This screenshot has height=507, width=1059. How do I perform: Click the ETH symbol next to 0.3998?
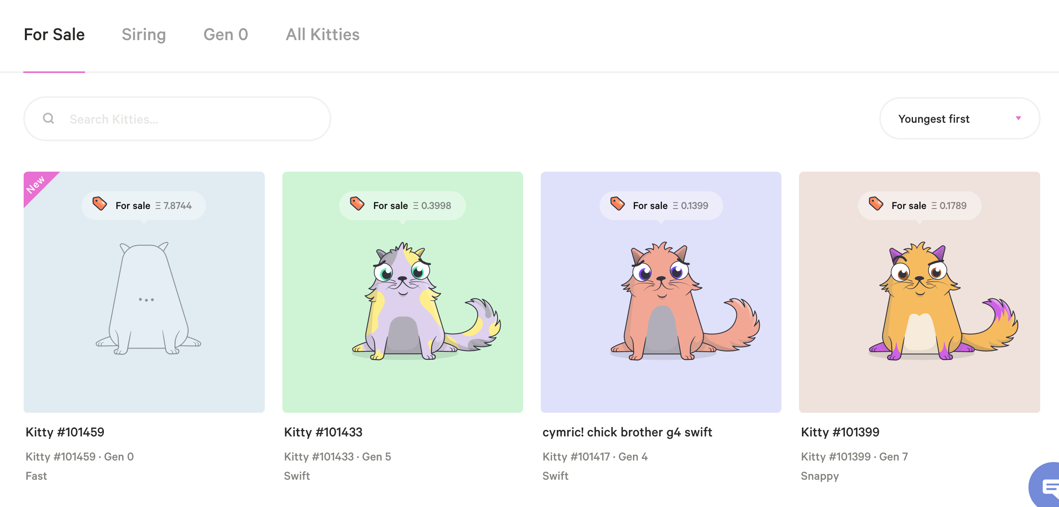417,206
